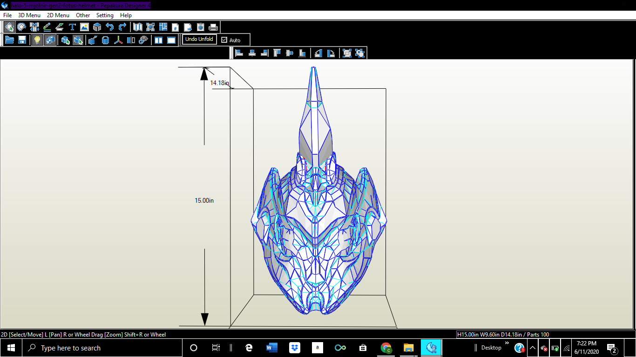636x357 pixels.
Task: Toggle the light bulb icon
Action: point(37,40)
